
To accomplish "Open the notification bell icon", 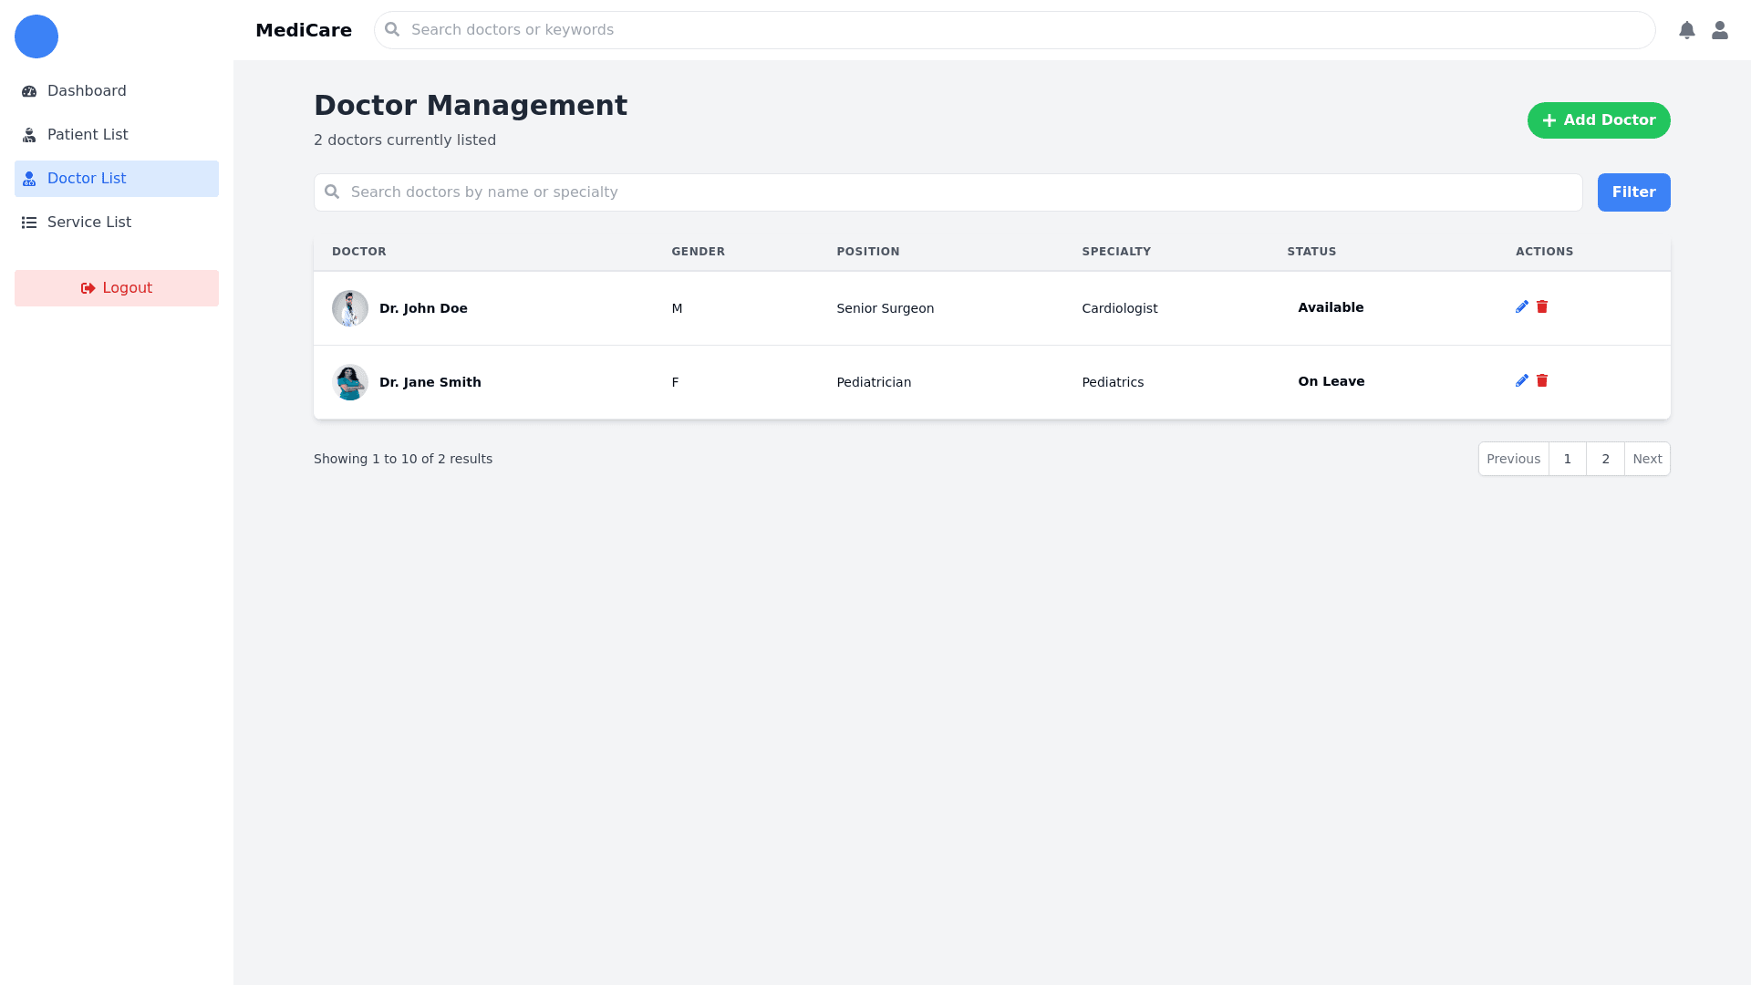I will click(x=1687, y=29).
